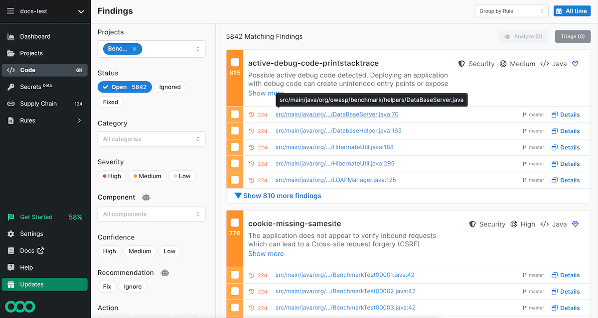Open the Group by Rule dropdown
Screen dimensions: 598x318
(x=511, y=11)
